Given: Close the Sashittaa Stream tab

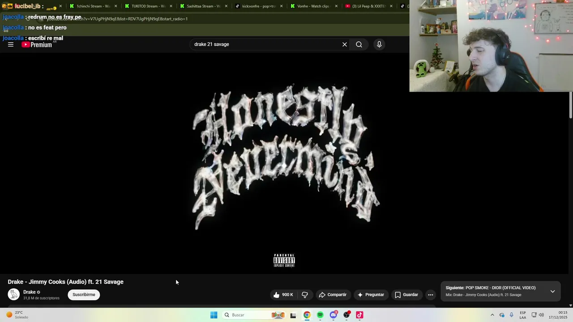Looking at the screenshot, I should click(226, 6).
